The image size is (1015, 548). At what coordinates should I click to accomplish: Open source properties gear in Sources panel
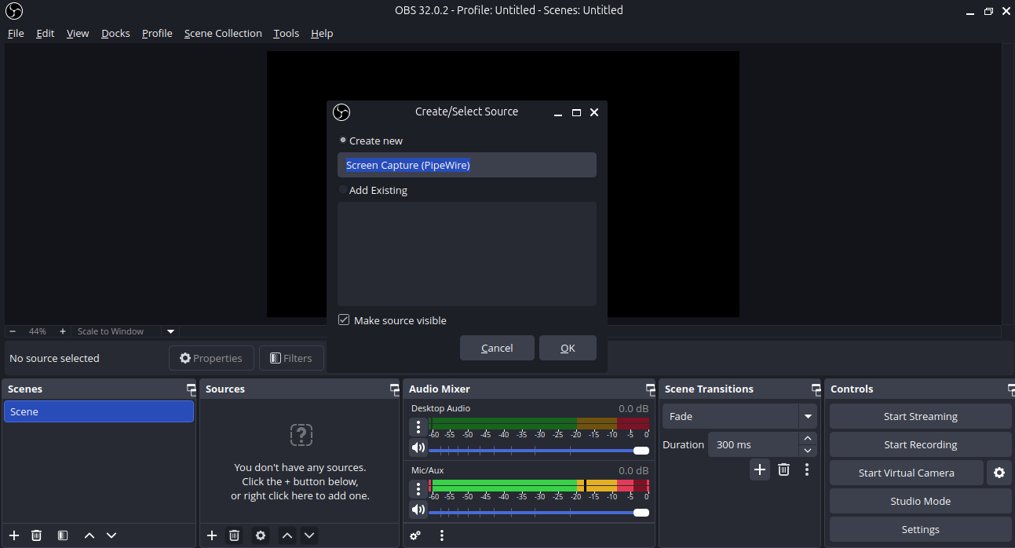click(x=261, y=535)
